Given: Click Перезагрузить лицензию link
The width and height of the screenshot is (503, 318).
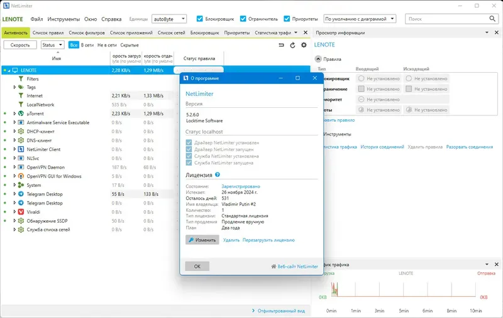Looking at the screenshot, I should (x=268, y=240).
